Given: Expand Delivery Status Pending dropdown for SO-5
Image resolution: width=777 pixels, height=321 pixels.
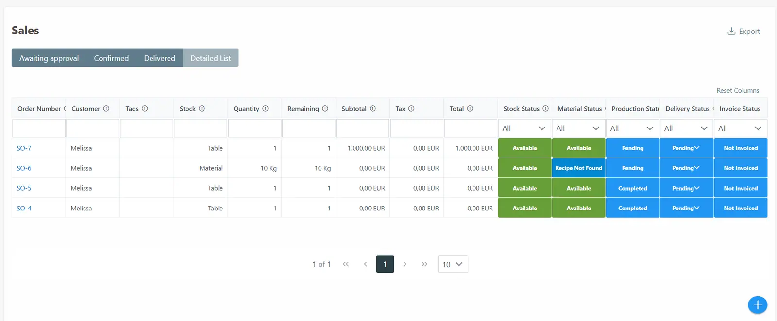Looking at the screenshot, I should pos(686,188).
